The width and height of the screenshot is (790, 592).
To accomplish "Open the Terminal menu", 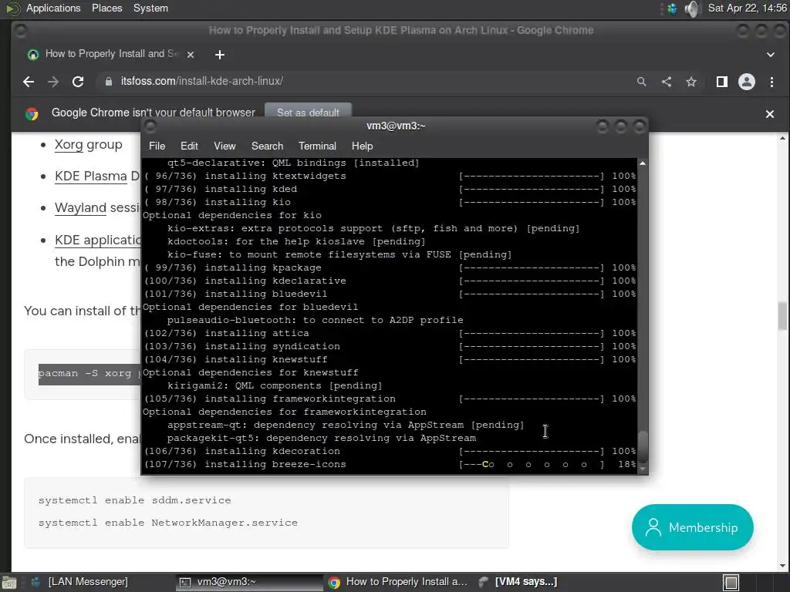I will click(317, 146).
